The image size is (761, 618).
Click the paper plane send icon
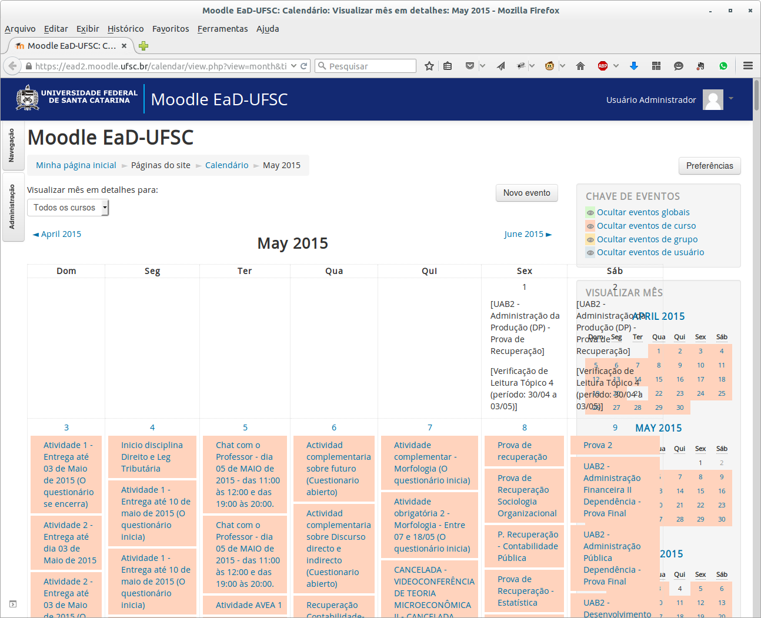pos(500,66)
